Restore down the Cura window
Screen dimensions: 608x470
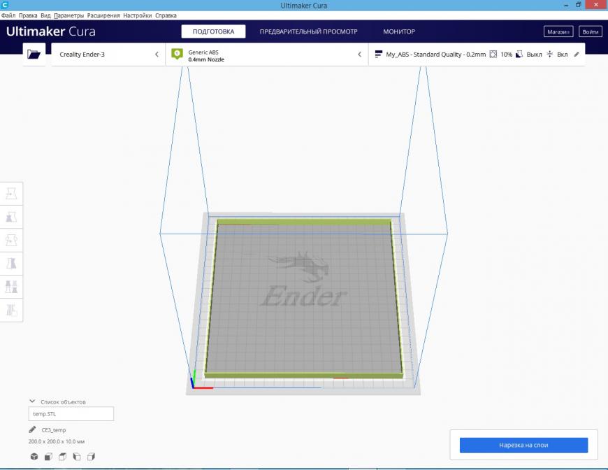point(578,5)
